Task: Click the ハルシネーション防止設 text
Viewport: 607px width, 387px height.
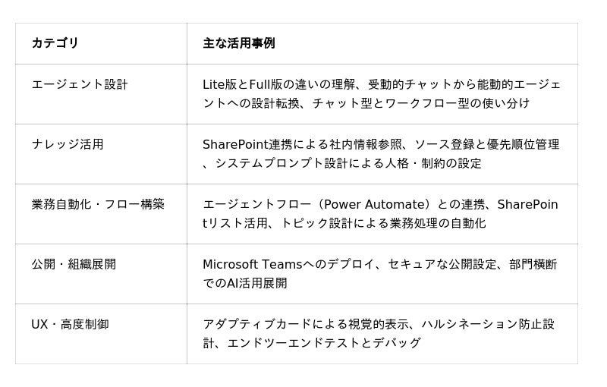Action: point(488,324)
